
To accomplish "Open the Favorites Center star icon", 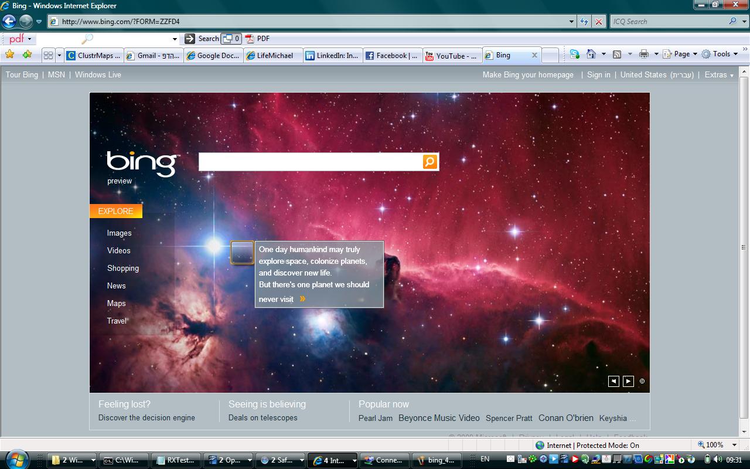I will click(x=10, y=55).
